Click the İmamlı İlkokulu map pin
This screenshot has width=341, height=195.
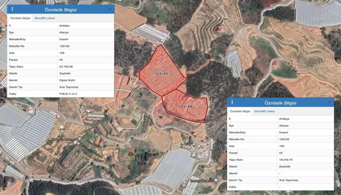click(216, 181)
